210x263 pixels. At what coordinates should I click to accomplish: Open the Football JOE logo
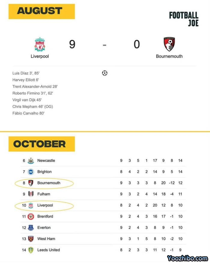184,19
